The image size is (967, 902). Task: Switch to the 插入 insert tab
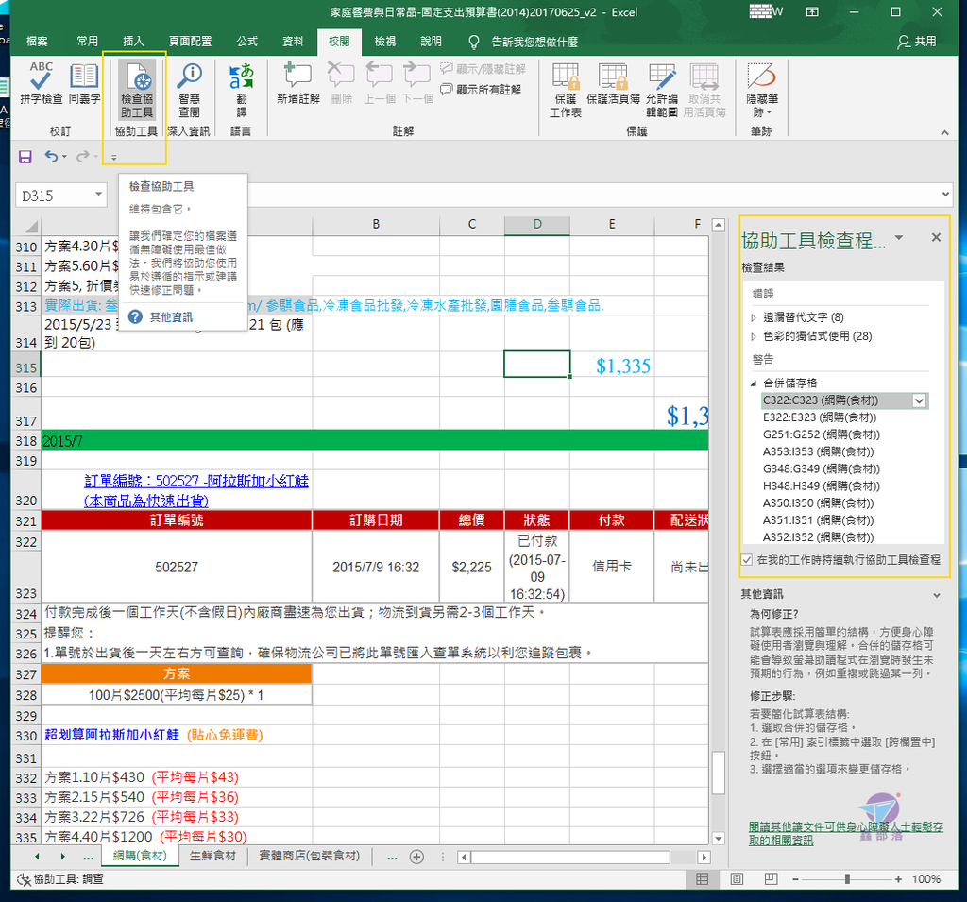pos(133,42)
